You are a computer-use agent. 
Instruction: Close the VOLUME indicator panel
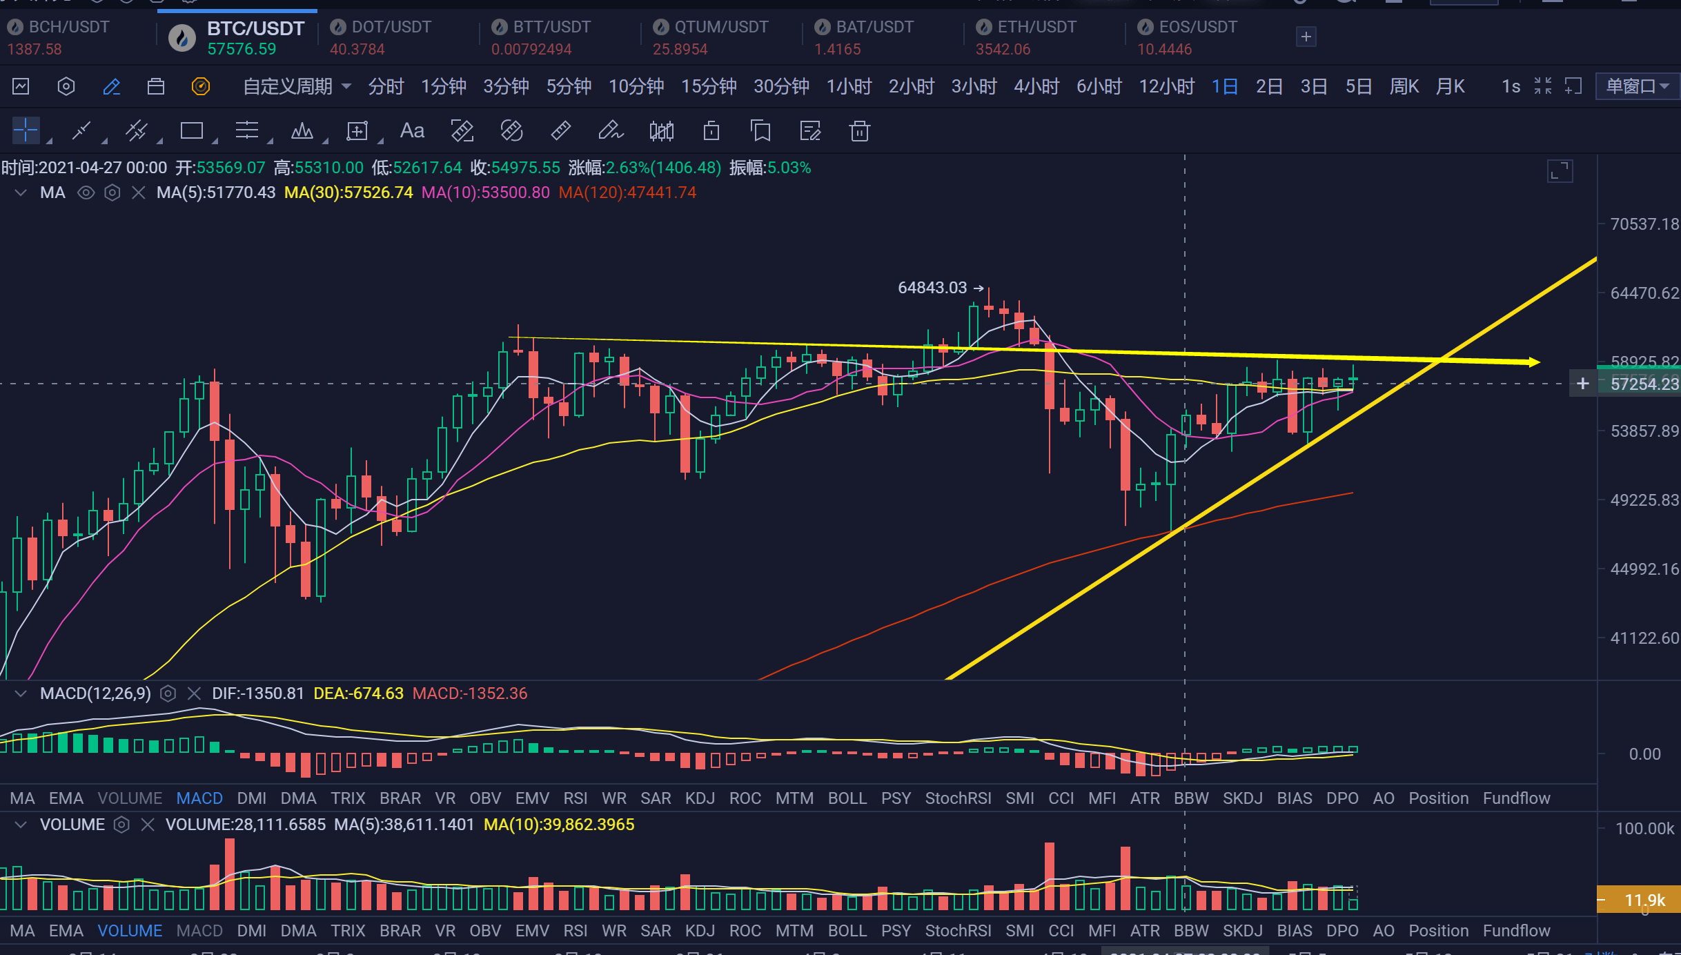tap(147, 825)
